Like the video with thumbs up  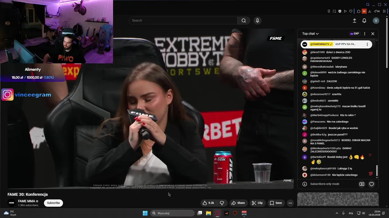[209, 203]
